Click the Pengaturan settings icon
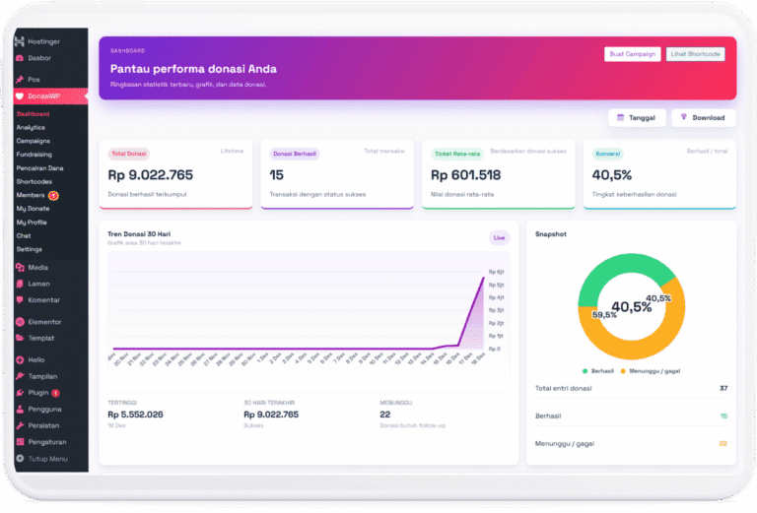 [x=20, y=442]
